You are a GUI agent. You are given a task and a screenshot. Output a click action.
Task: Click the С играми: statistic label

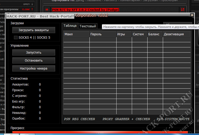[20, 96]
